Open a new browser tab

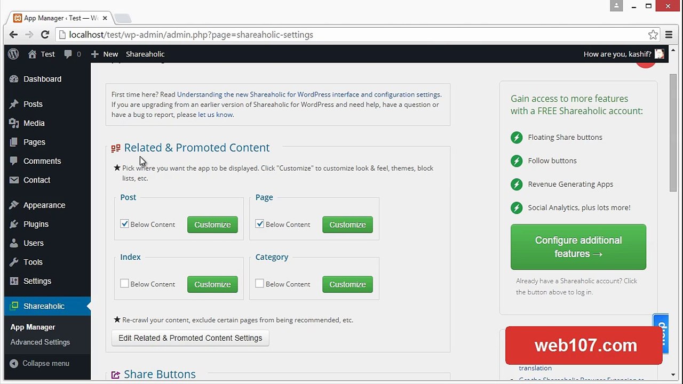(123, 18)
